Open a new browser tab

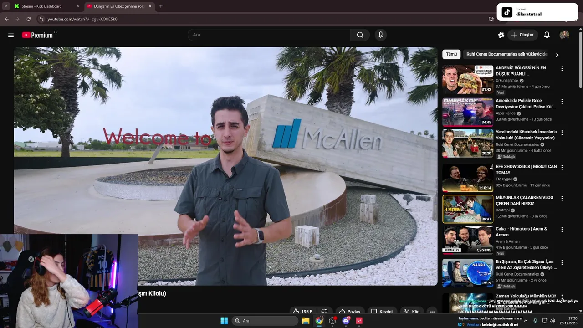(x=161, y=6)
